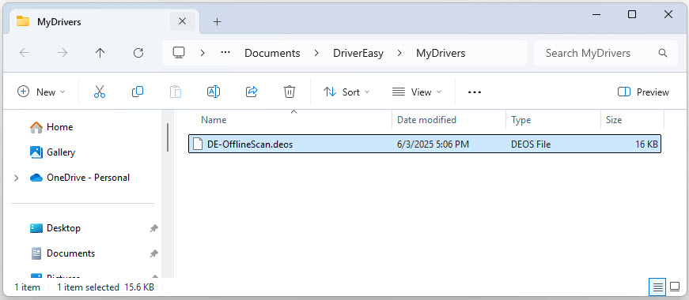Click the Documents breadcrumb

272,53
